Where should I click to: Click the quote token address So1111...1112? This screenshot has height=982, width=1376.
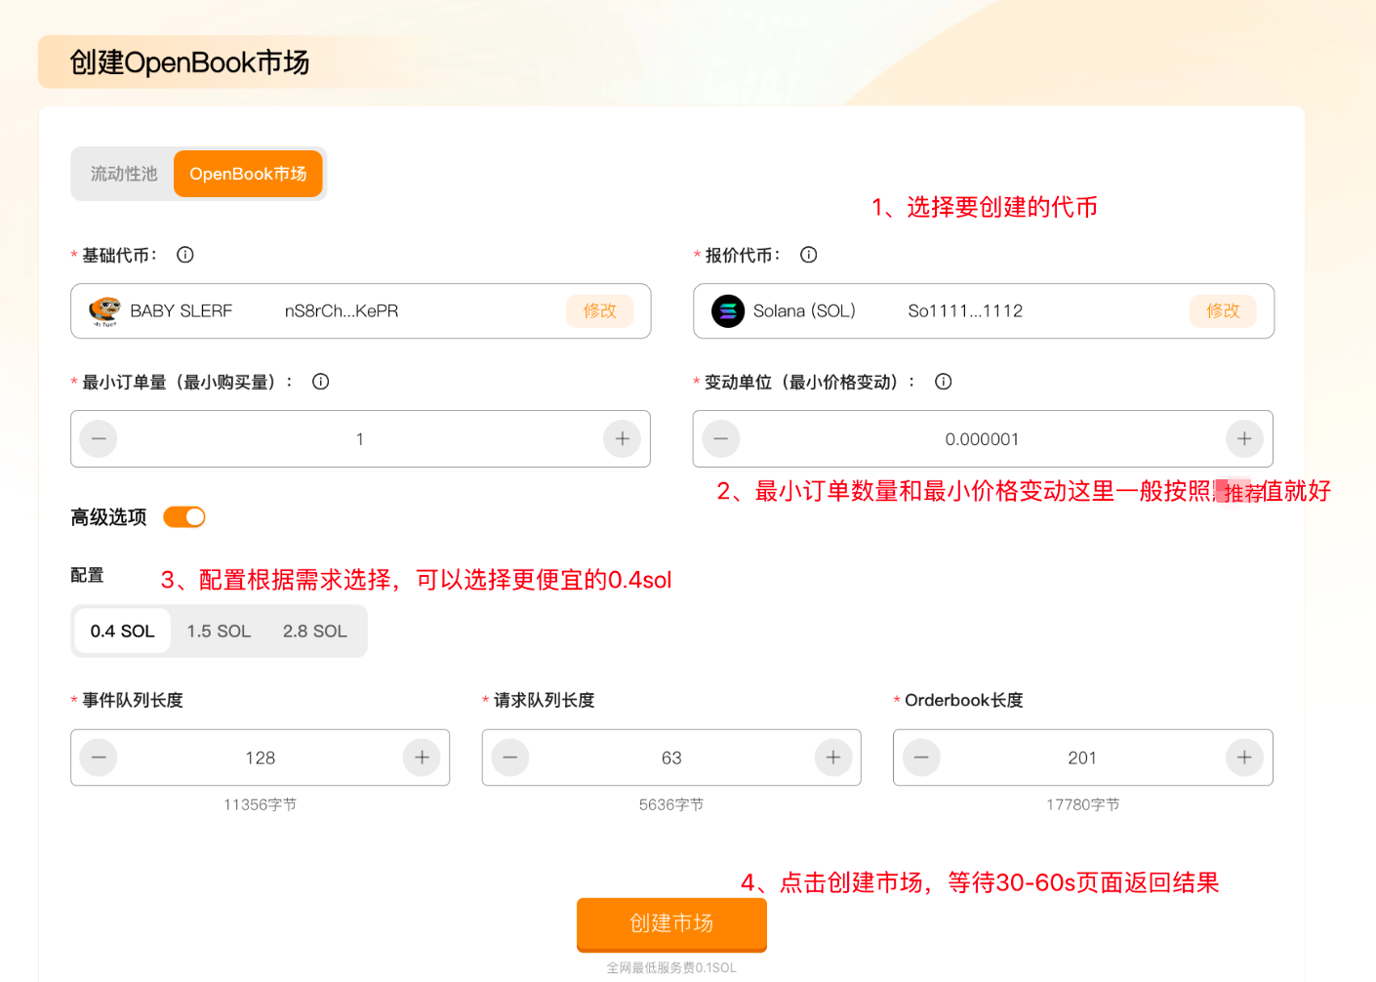click(x=965, y=311)
